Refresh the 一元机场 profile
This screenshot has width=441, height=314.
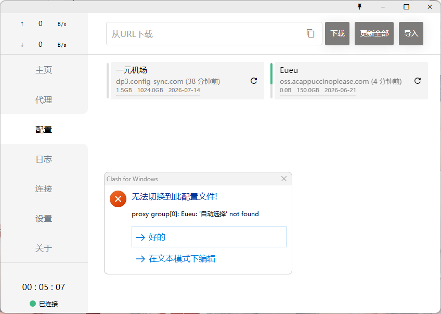click(x=254, y=81)
